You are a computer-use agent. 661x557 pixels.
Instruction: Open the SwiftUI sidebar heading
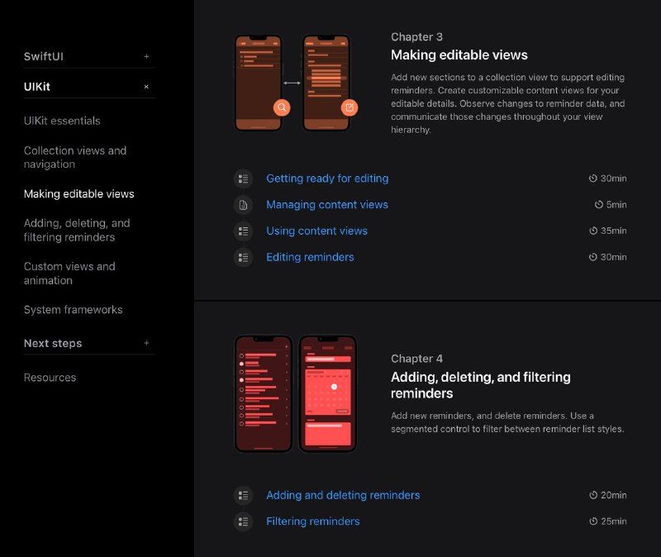(x=44, y=56)
